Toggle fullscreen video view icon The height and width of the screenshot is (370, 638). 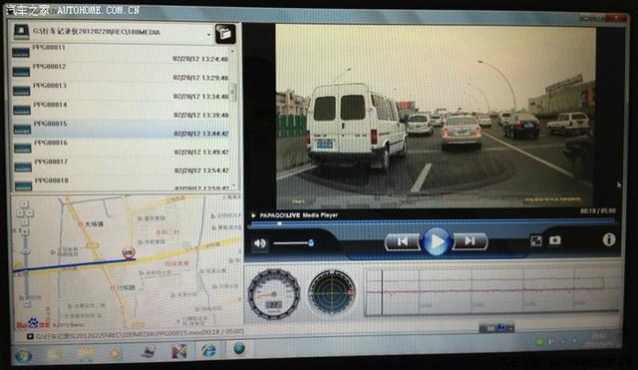pyautogui.click(x=536, y=240)
